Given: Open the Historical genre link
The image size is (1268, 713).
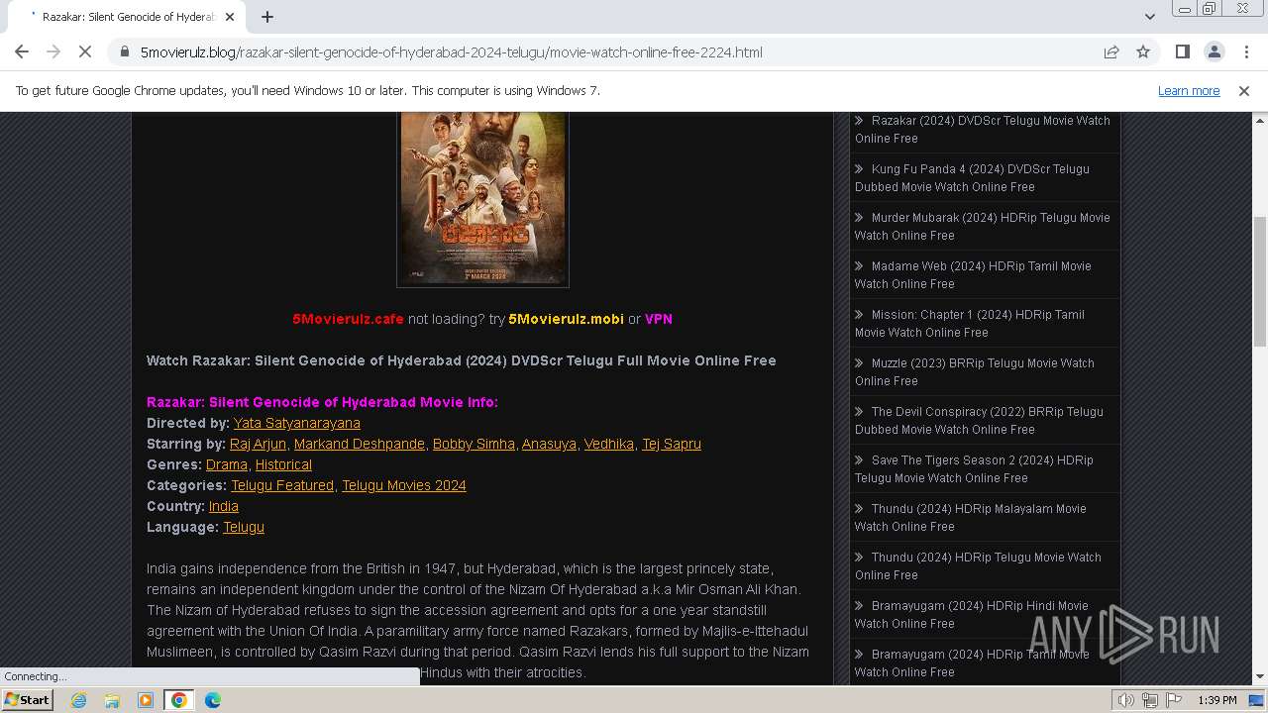Looking at the screenshot, I should 283,464.
